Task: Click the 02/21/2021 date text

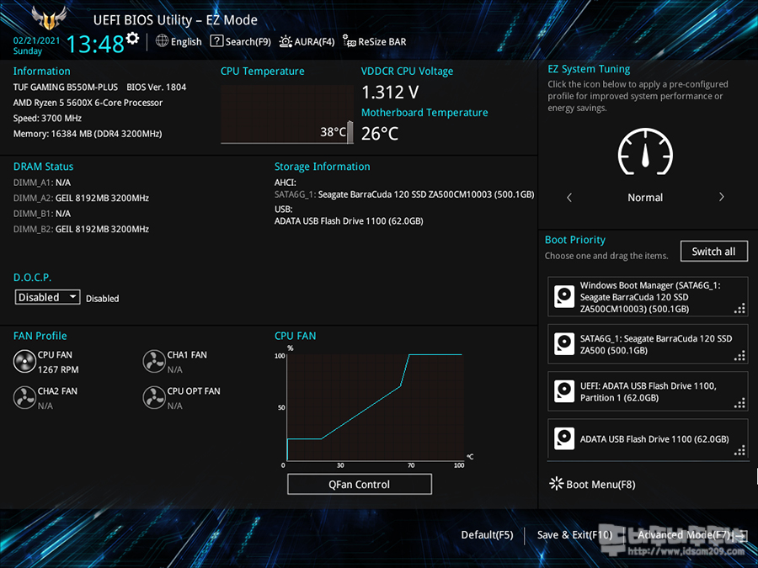Action: [37, 40]
